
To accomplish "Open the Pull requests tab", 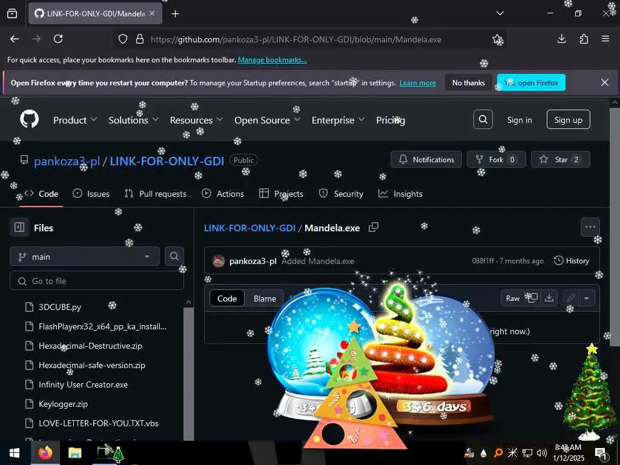I will [x=156, y=194].
